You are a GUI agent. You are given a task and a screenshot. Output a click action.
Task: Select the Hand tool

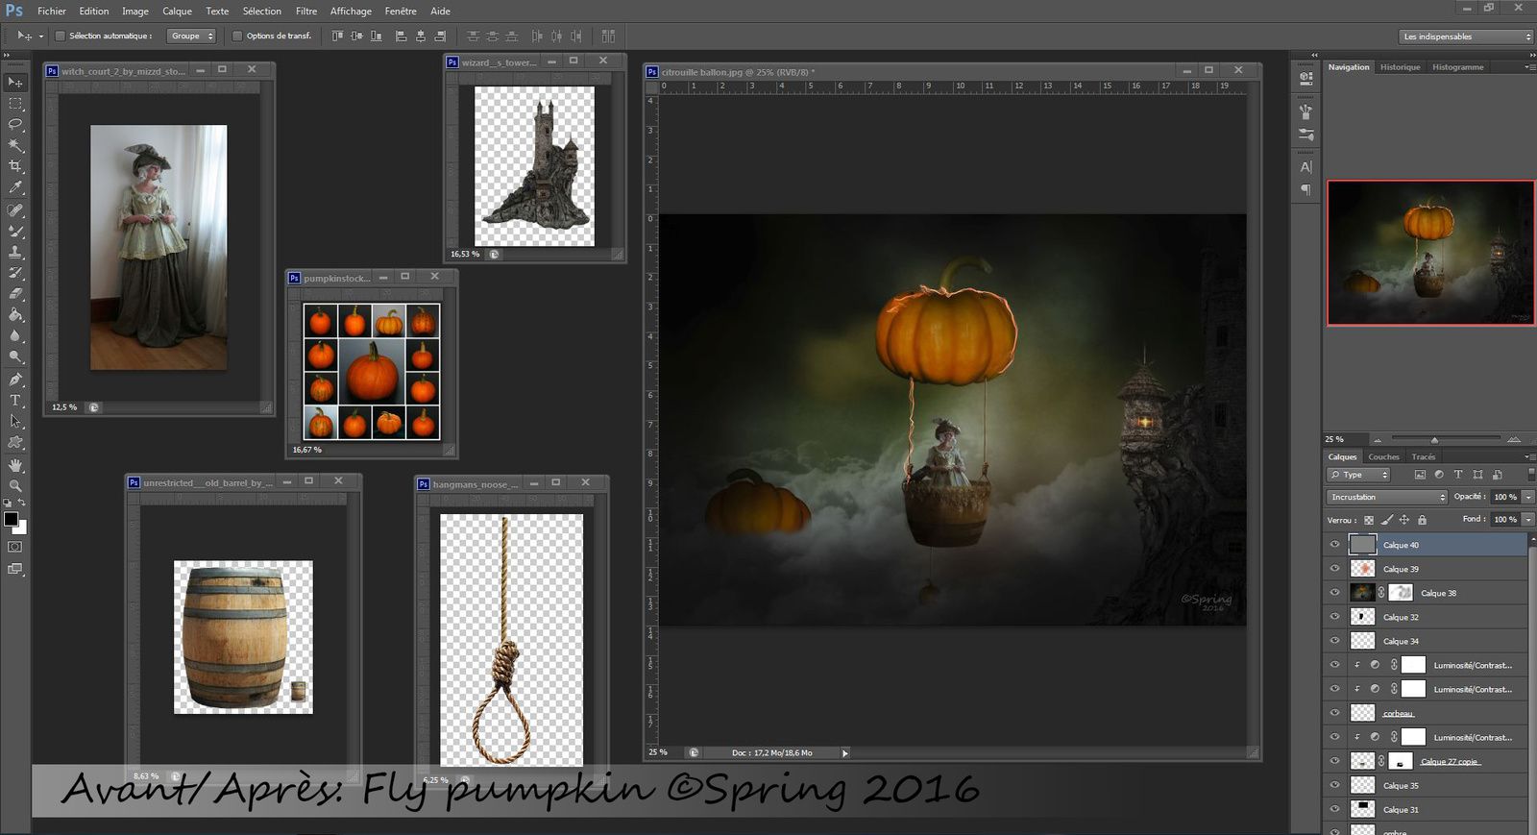tap(15, 465)
